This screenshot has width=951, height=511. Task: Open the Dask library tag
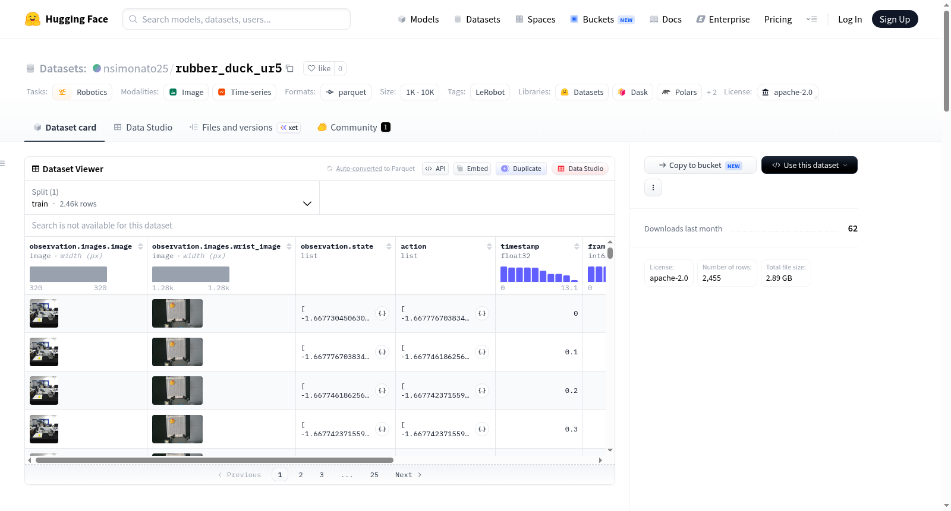pos(632,92)
